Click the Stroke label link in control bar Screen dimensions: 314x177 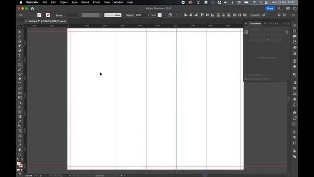pyautogui.click(x=59, y=15)
